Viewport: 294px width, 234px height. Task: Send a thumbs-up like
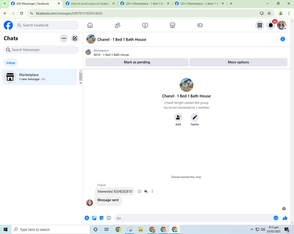[285, 218]
